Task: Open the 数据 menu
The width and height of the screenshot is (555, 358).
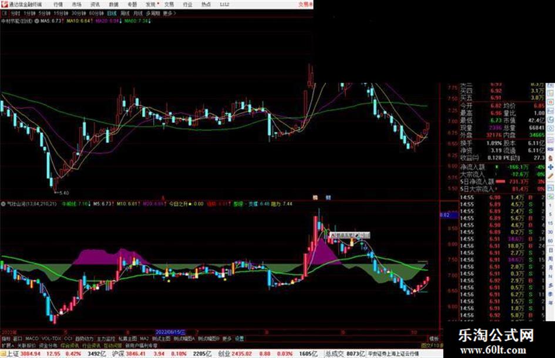Action: pos(113,5)
